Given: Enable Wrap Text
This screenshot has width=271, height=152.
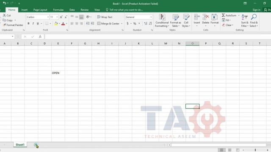Looking at the screenshot, I should pos(105,17).
